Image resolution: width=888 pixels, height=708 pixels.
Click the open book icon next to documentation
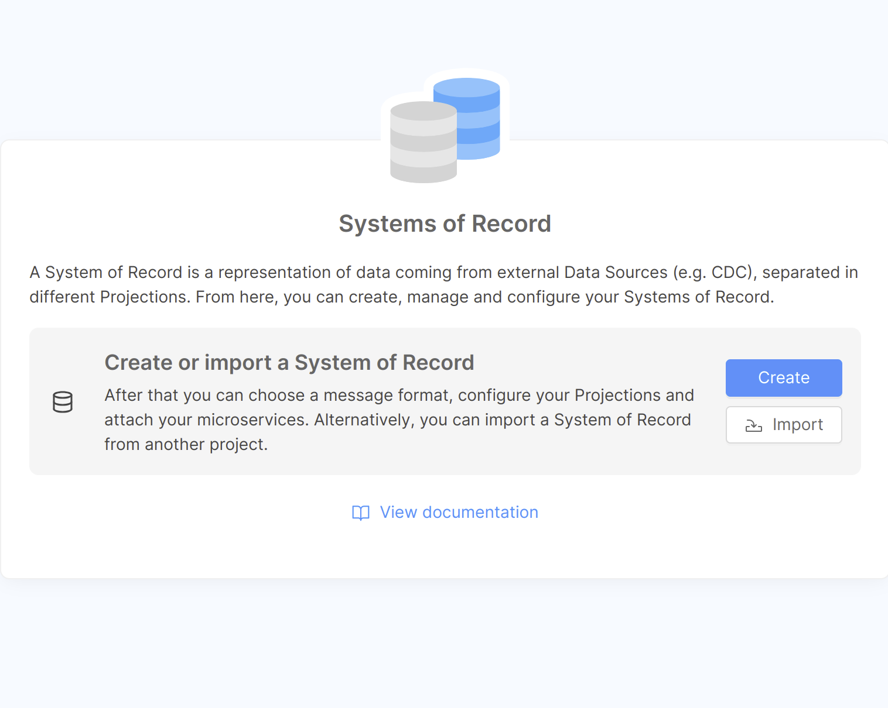point(361,513)
